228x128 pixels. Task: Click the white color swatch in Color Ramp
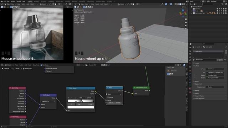coord(81,107)
